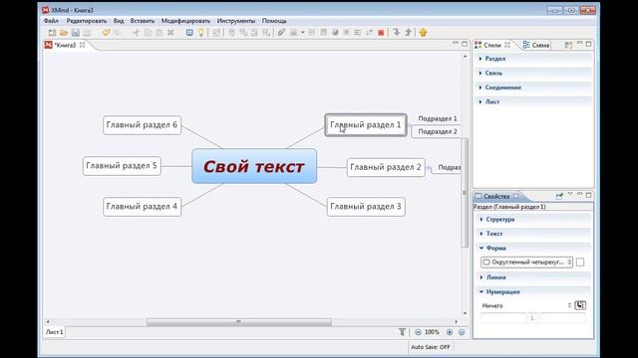638x358 pixels.
Task: Click the red square toolbar icon
Action: click(381, 33)
